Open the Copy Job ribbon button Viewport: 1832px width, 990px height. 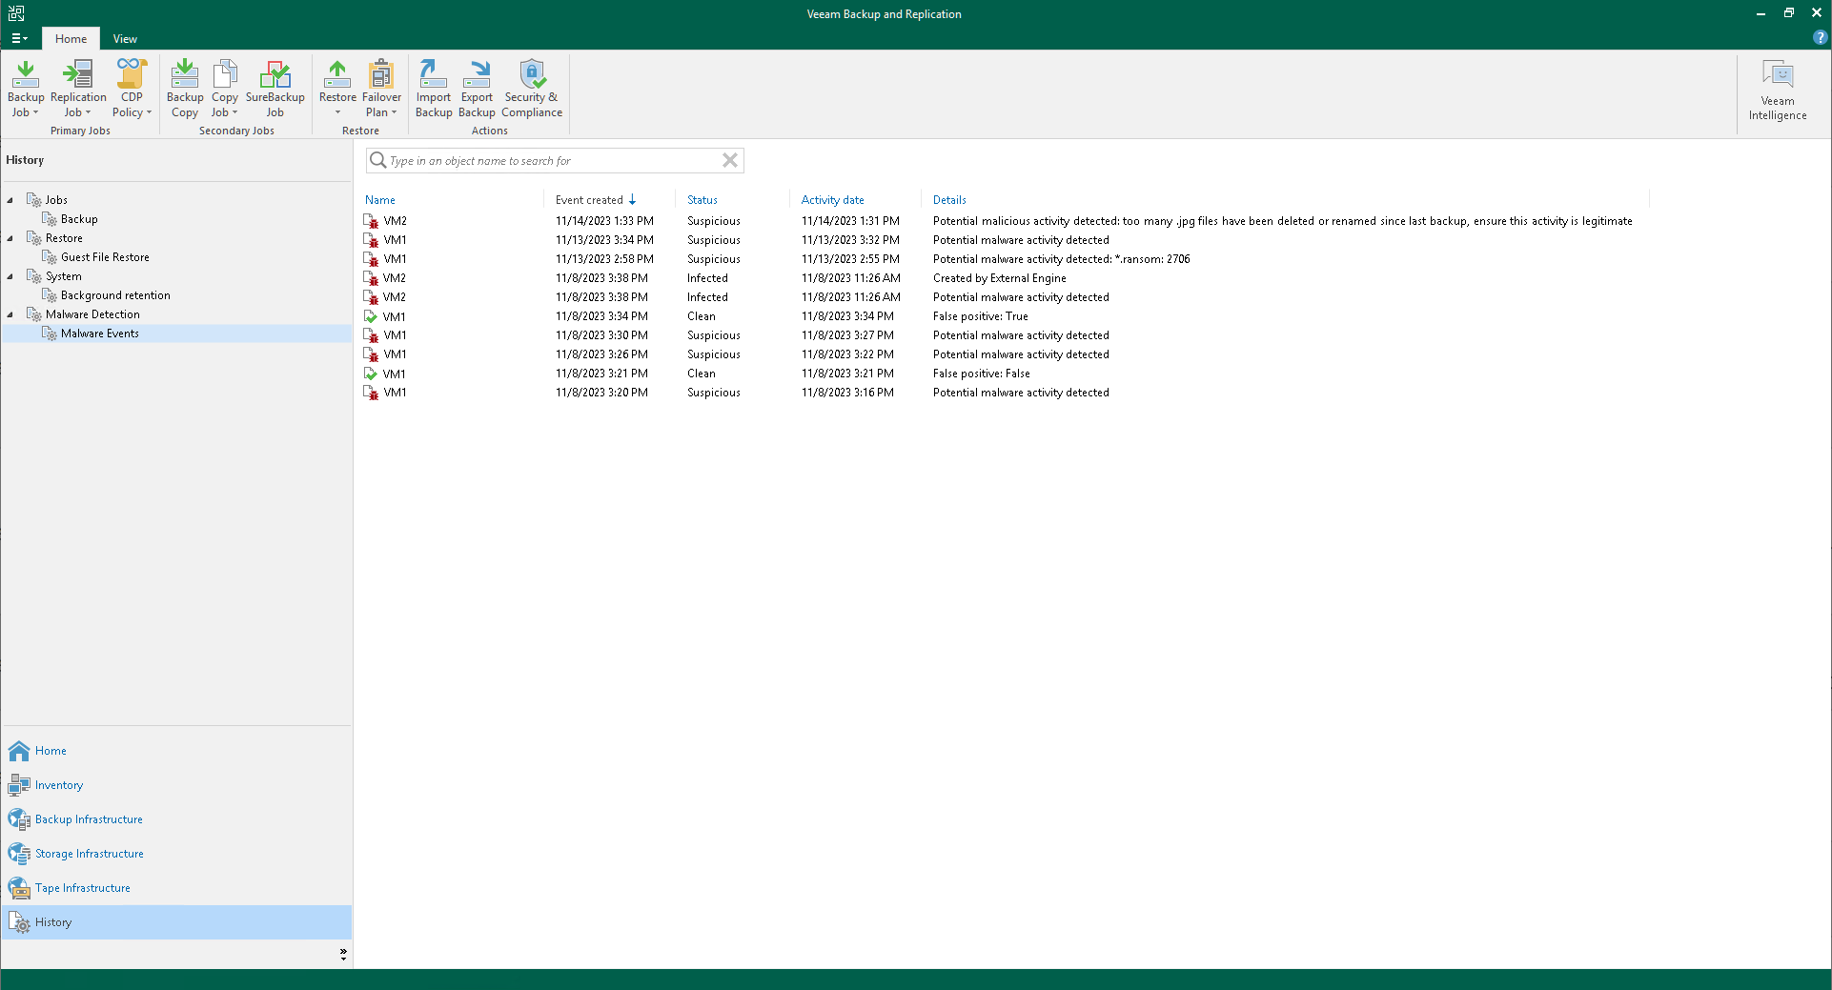(x=225, y=89)
